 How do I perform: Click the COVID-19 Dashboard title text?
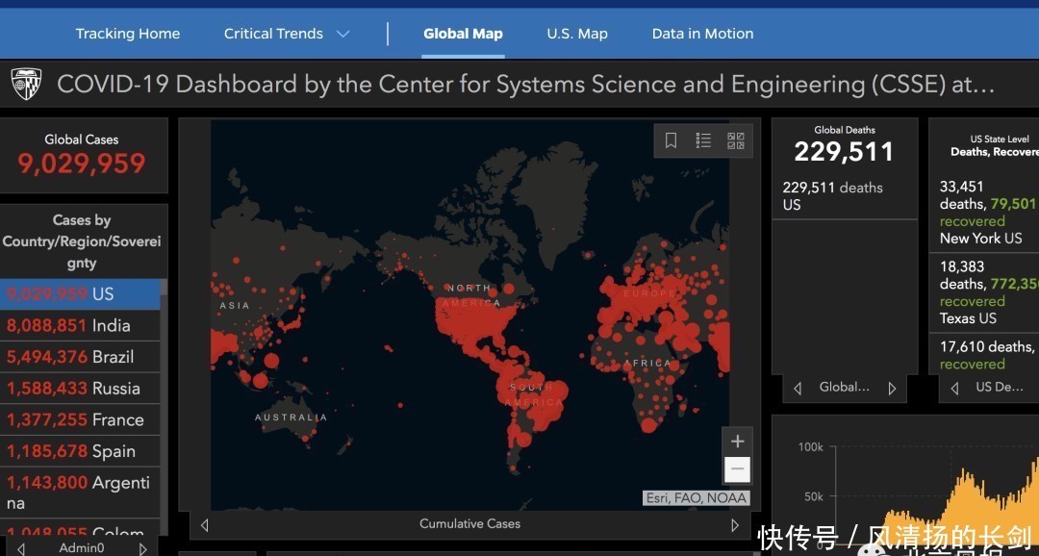click(x=525, y=85)
